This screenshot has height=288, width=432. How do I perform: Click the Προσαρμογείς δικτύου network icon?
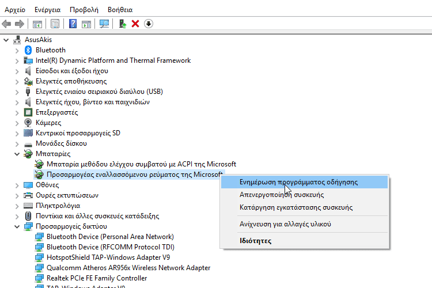pos(28,226)
